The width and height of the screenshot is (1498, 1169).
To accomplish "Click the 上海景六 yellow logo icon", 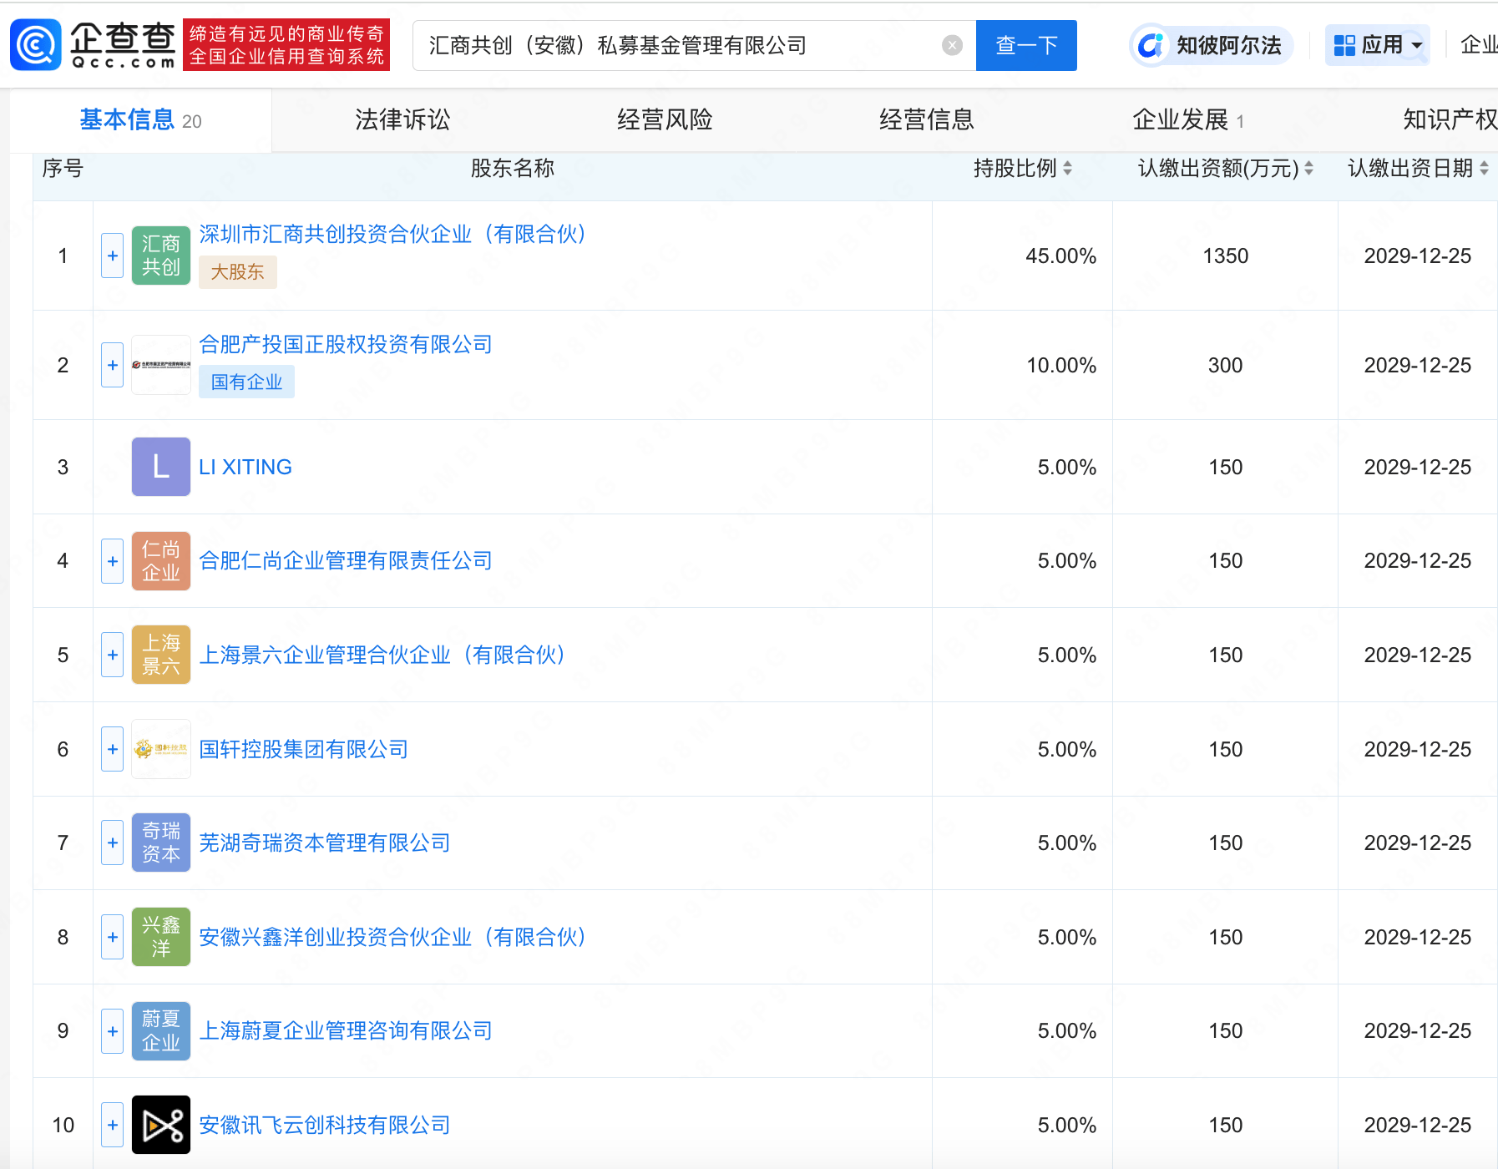I will tap(161, 655).
